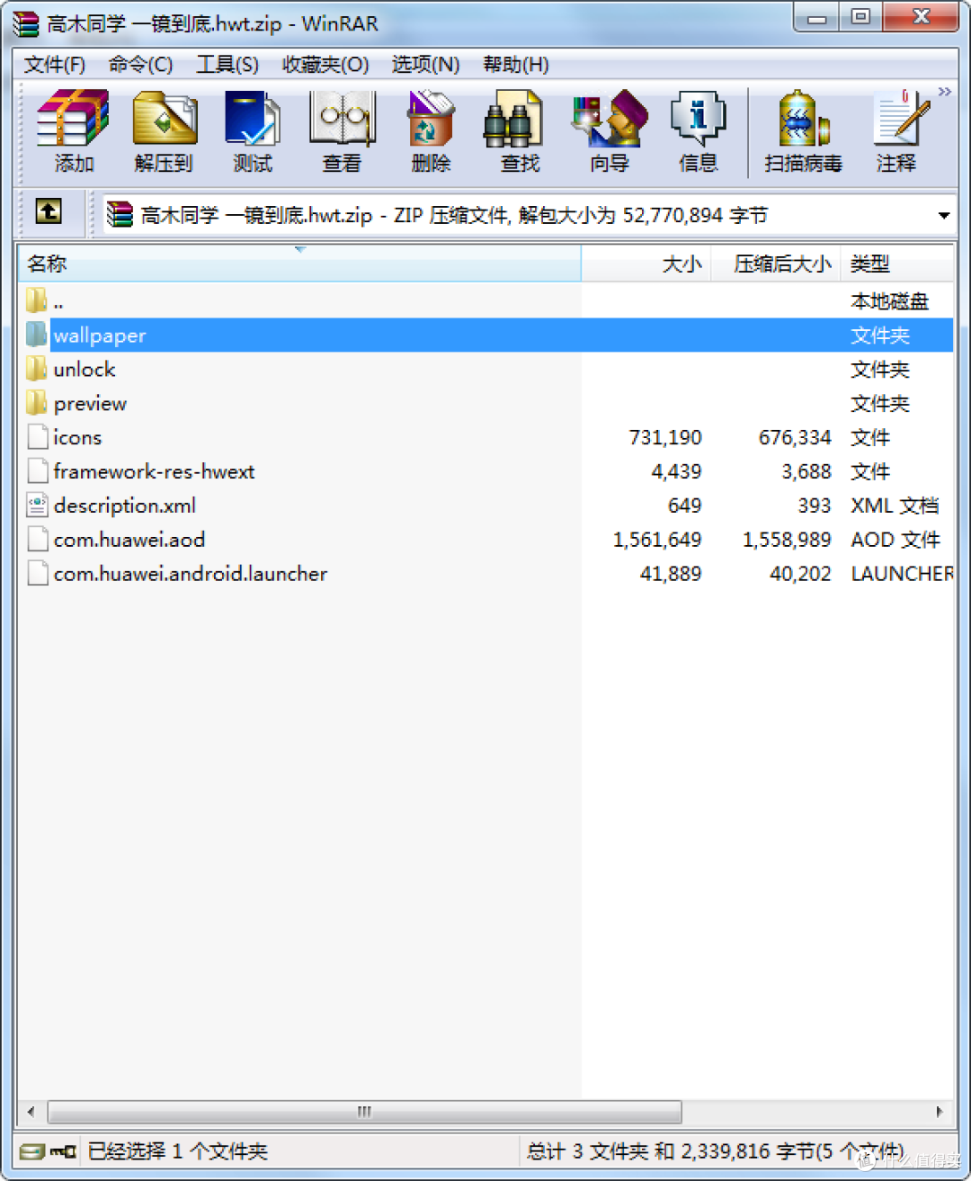This screenshot has height=1181, width=971.
Task: Click the status bar drive icon
Action: click(x=32, y=1151)
